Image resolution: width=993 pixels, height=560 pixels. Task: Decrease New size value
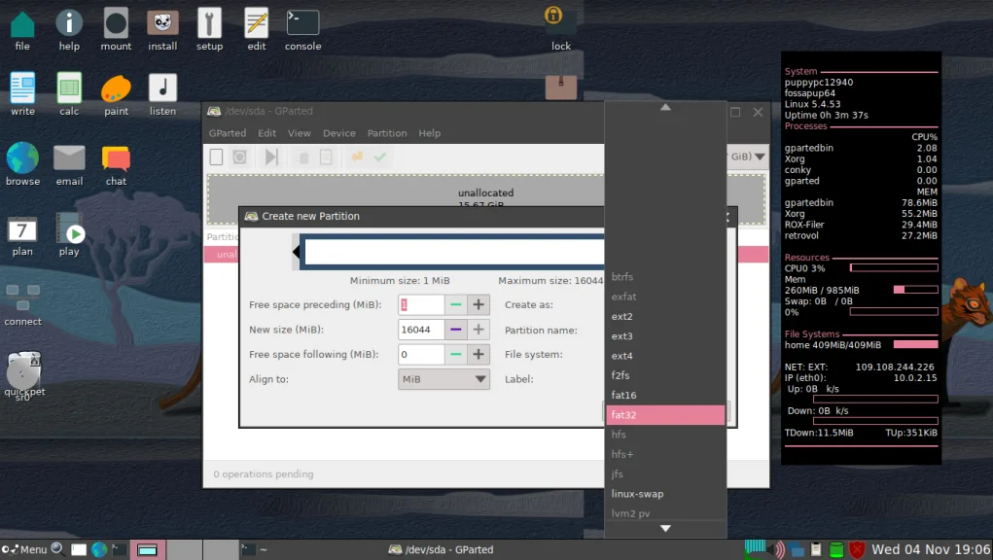pyautogui.click(x=455, y=329)
